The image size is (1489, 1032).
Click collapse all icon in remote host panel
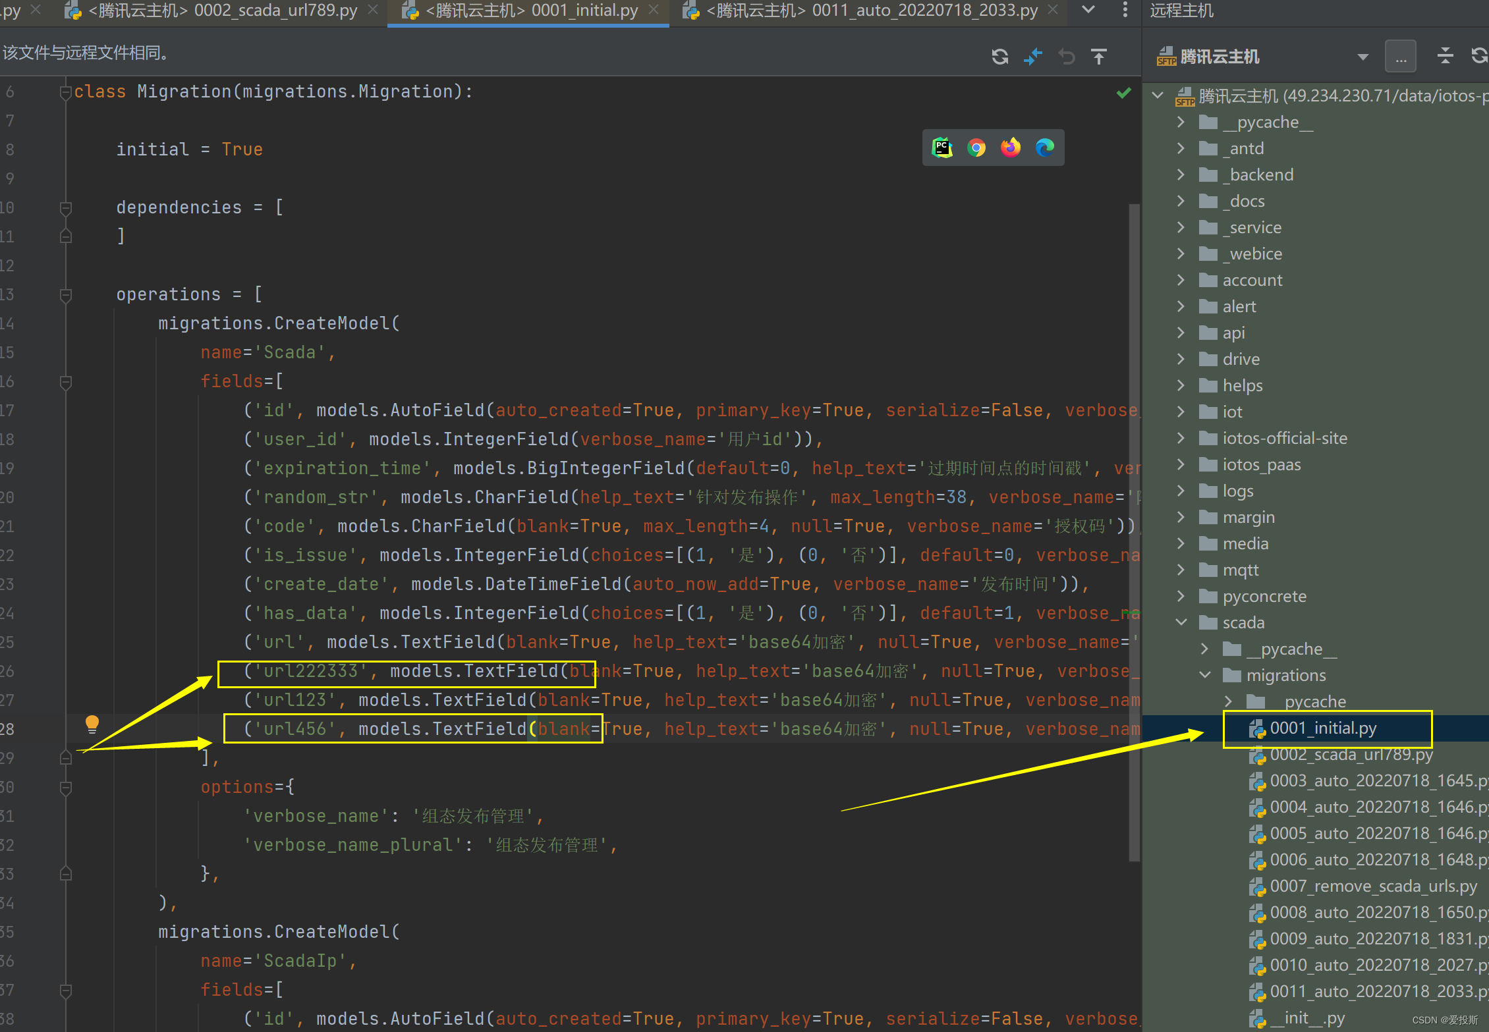tap(1445, 56)
